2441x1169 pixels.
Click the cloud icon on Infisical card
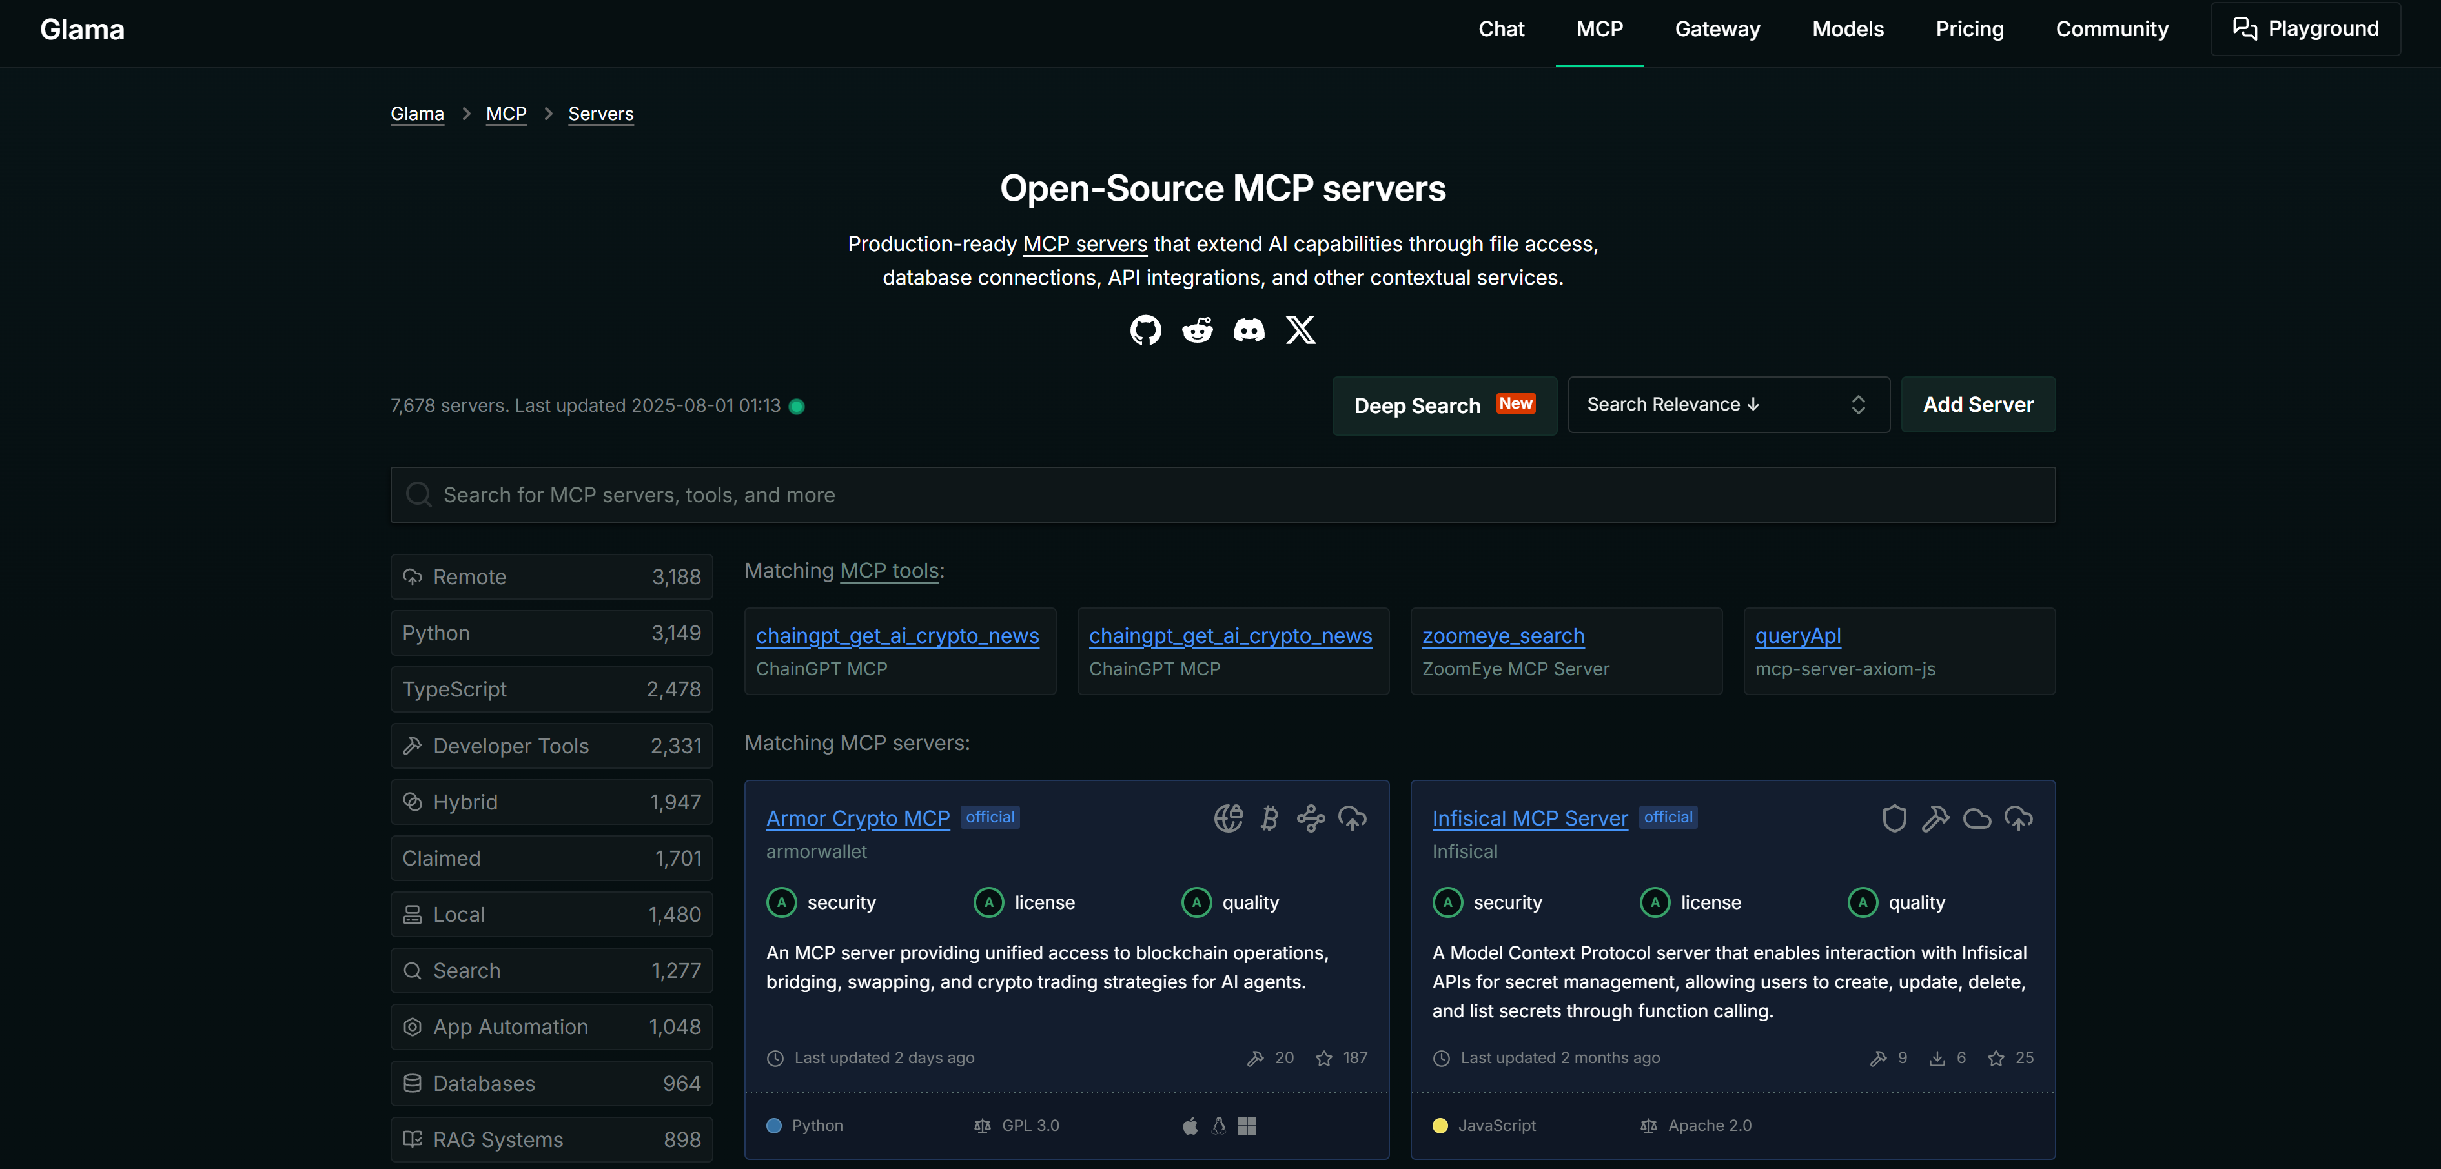coord(1977,818)
